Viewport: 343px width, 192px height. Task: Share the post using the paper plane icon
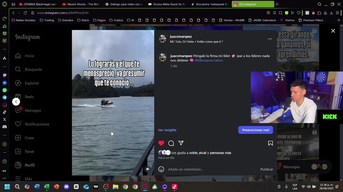click(181, 143)
